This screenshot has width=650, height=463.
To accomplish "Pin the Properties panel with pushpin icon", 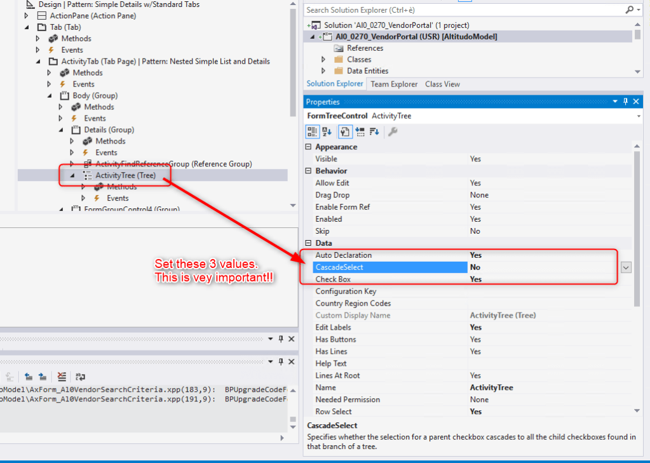I will pos(625,102).
